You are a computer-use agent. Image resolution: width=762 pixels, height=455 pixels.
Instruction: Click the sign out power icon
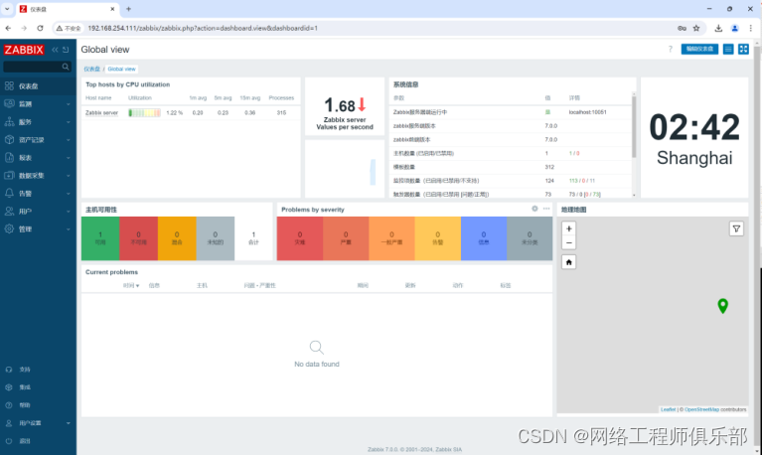[9, 441]
